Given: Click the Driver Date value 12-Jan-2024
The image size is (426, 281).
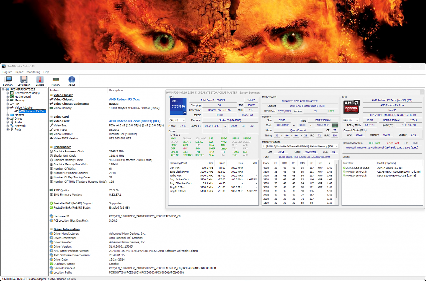Looking at the screenshot, I should click(x=117, y=260).
